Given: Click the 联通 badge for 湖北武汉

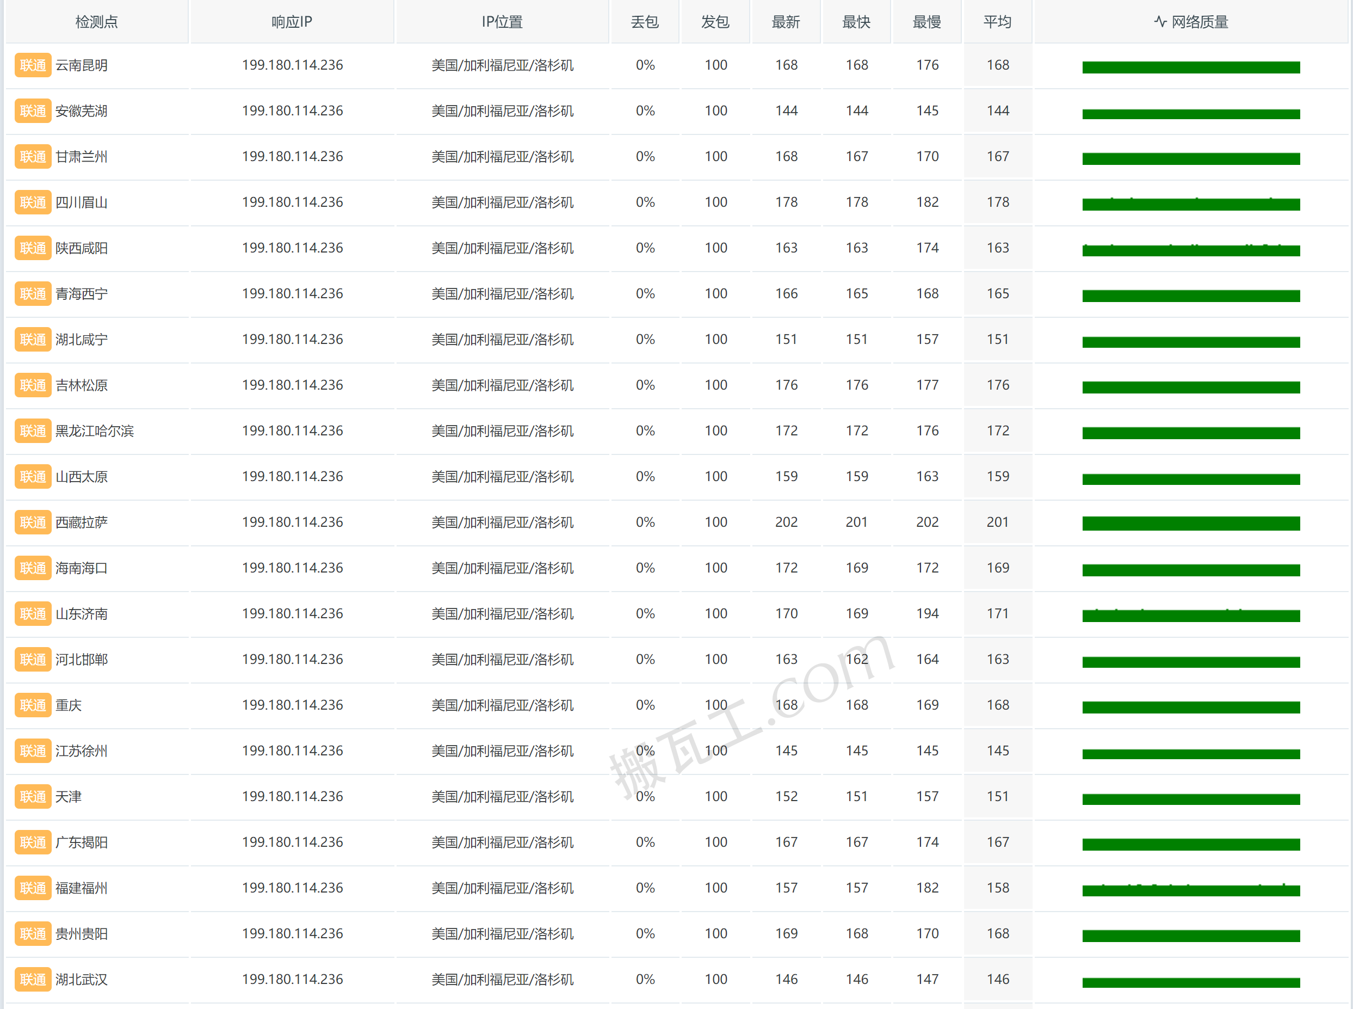Looking at the screenshot, I should 32,980.
